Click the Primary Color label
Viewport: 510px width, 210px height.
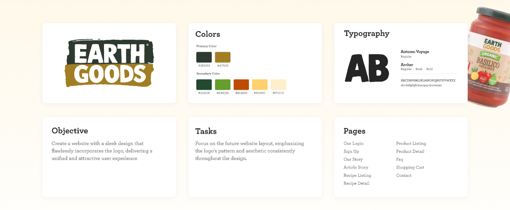207,46
